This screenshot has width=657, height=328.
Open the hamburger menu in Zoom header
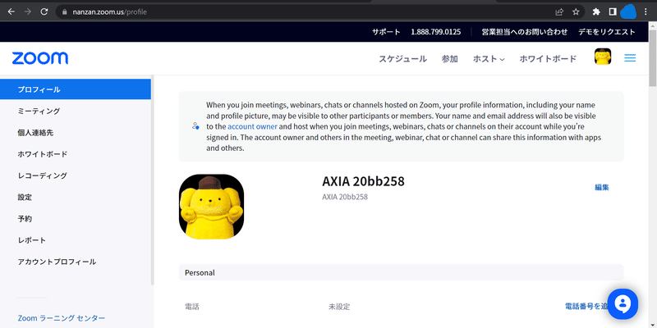coord(630,58)
